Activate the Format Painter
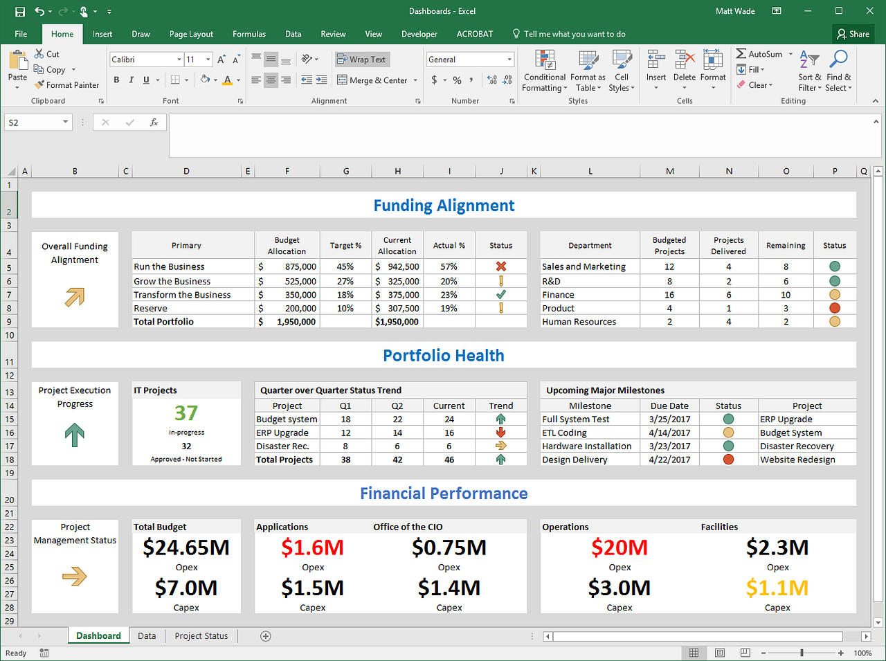 pyautogui.click(x=66, y=84)
